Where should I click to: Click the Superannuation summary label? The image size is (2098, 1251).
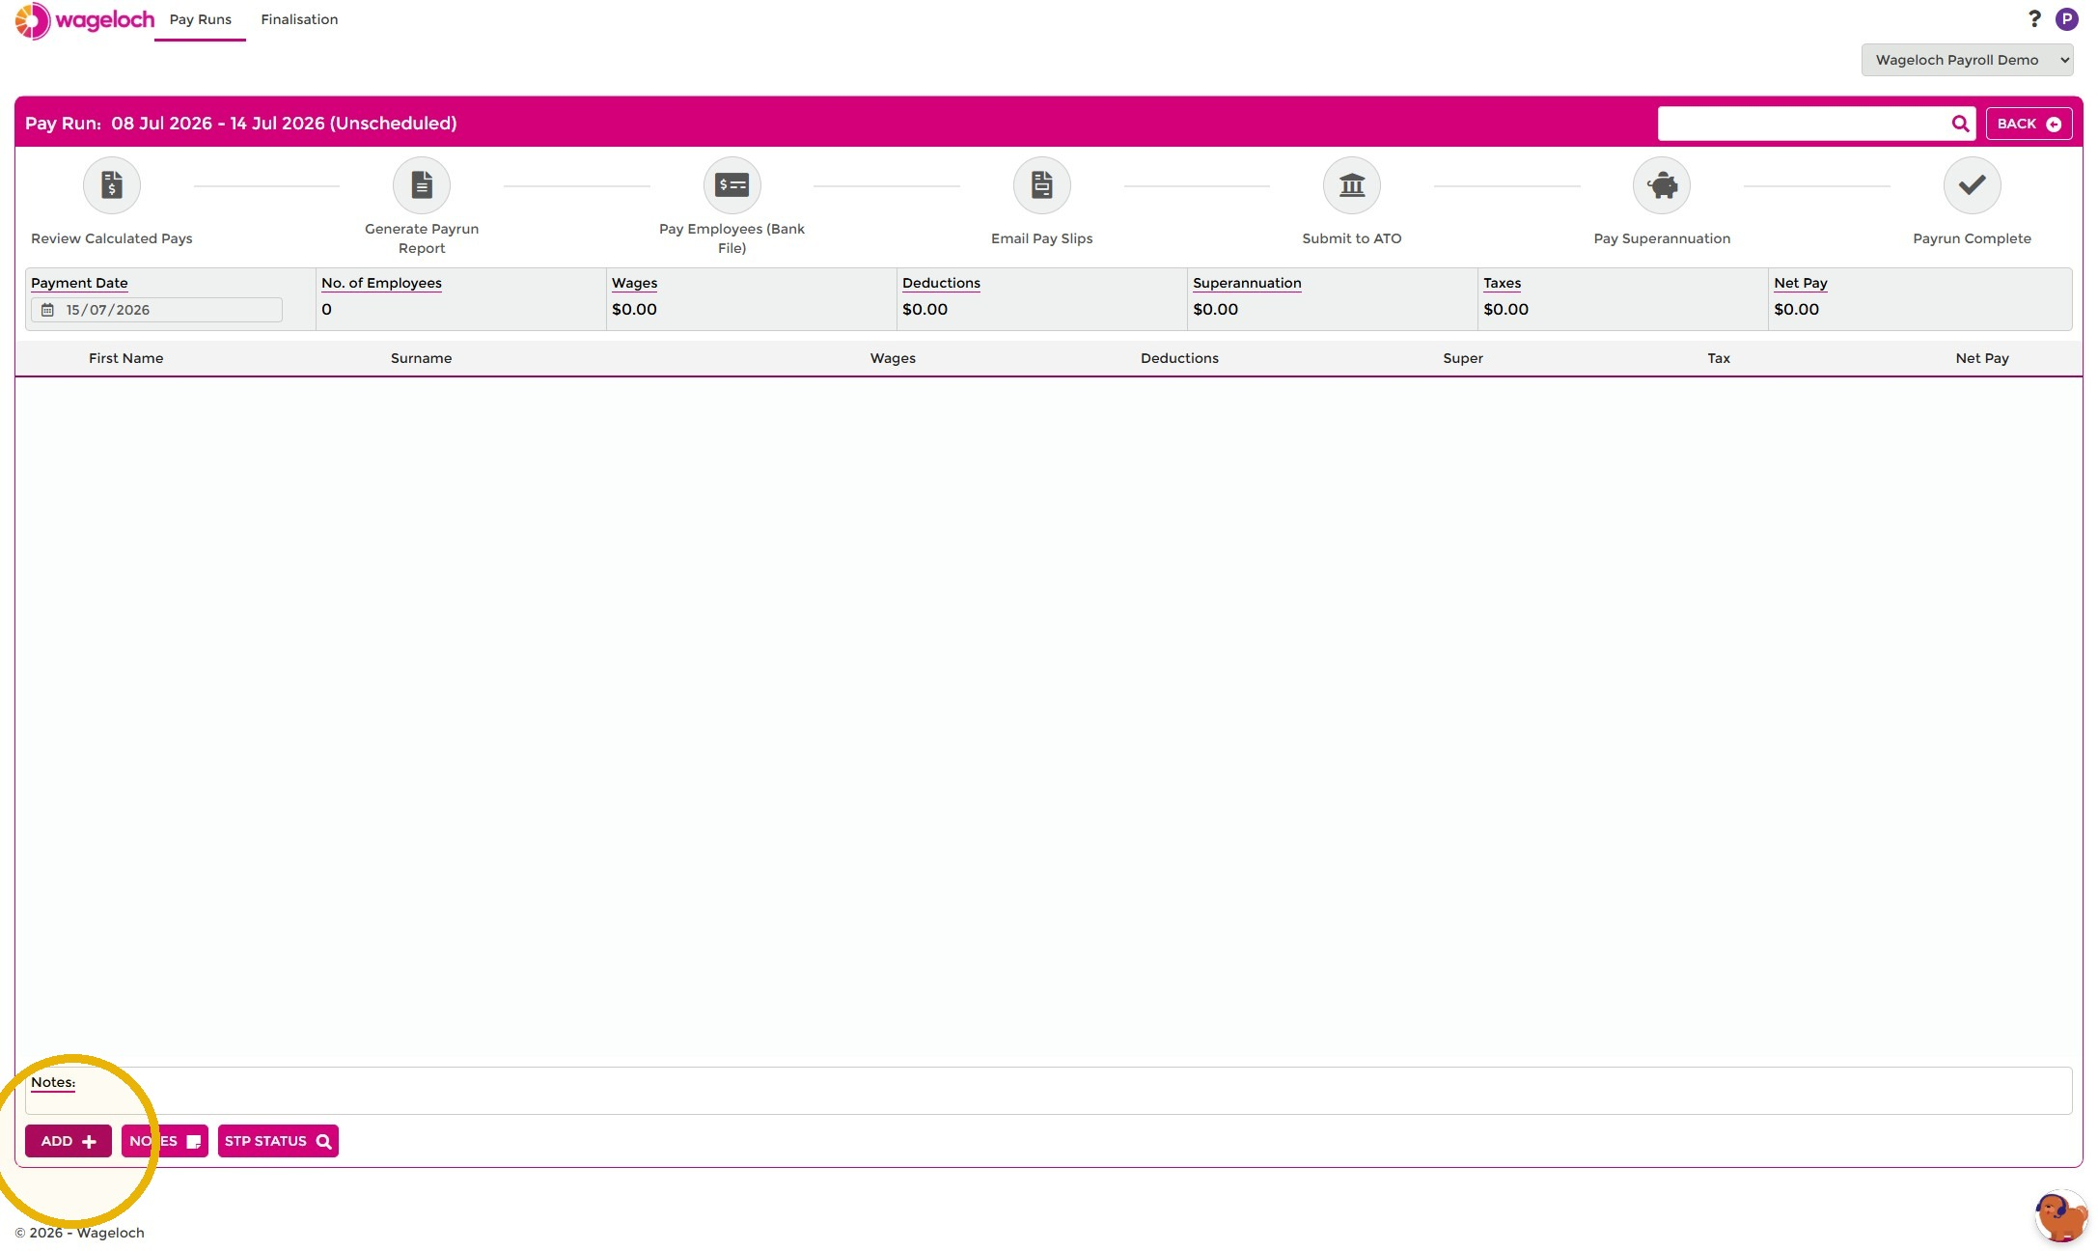[x=1247, y=283]
